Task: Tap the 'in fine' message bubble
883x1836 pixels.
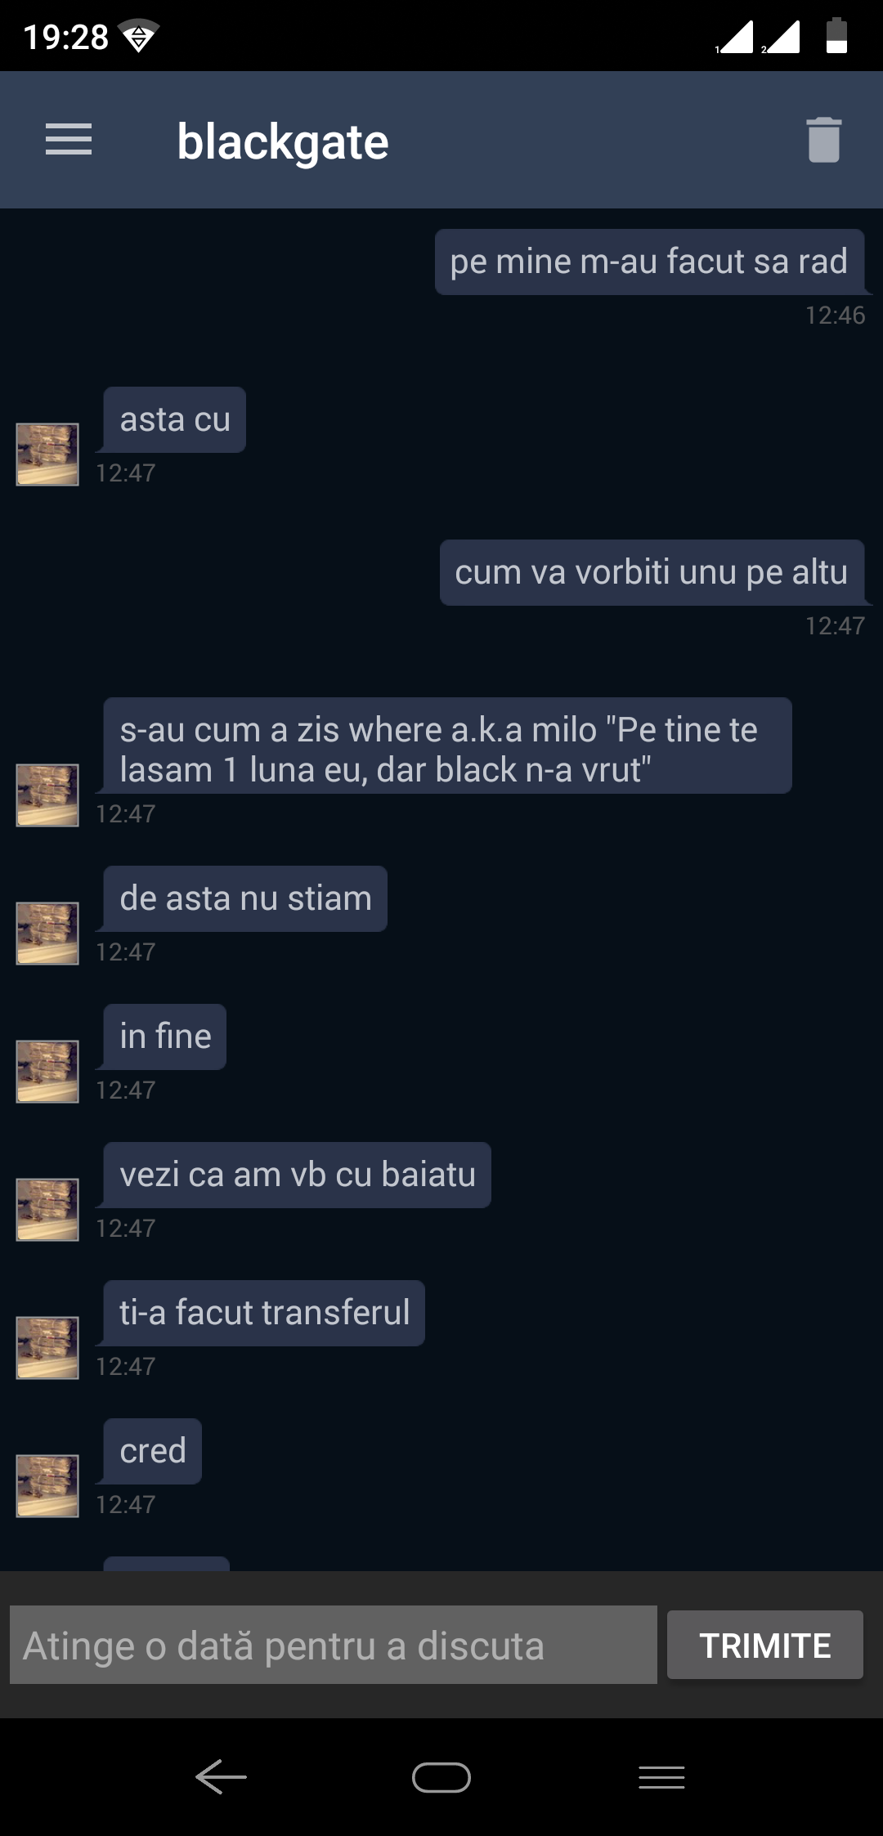Action: [x=165, y=1037]
